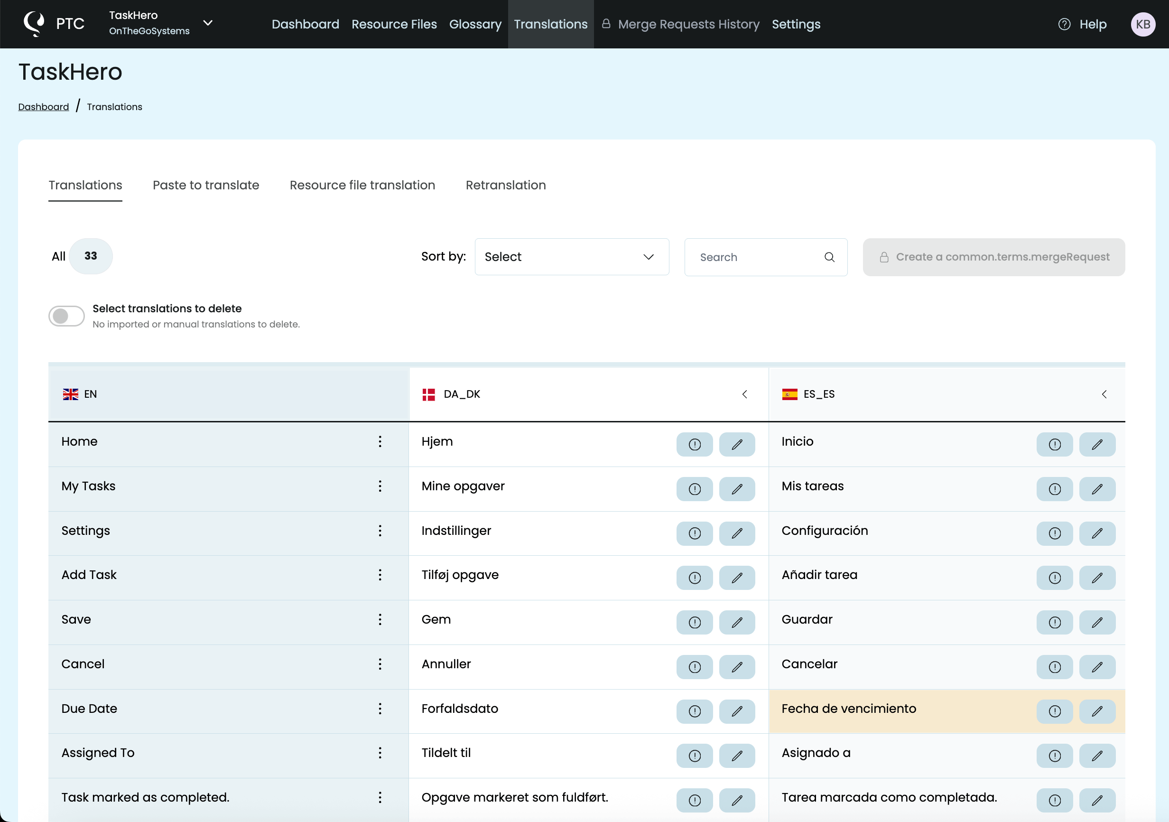
Task: Click the help question mark icon
Action: point(1064,24)
